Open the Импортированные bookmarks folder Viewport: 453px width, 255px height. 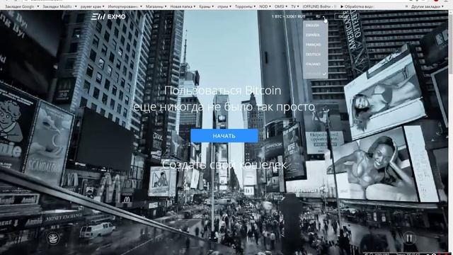coord(125,6)
